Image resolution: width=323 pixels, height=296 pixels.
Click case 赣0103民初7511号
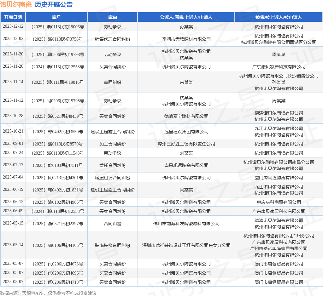tap(58, 165)
